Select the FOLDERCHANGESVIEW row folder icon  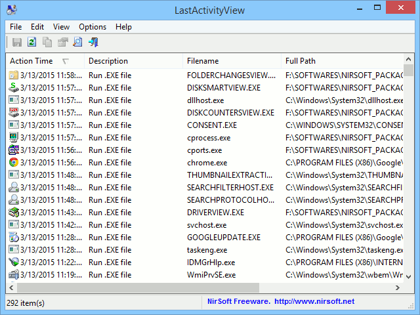click(x=14, y=75)
